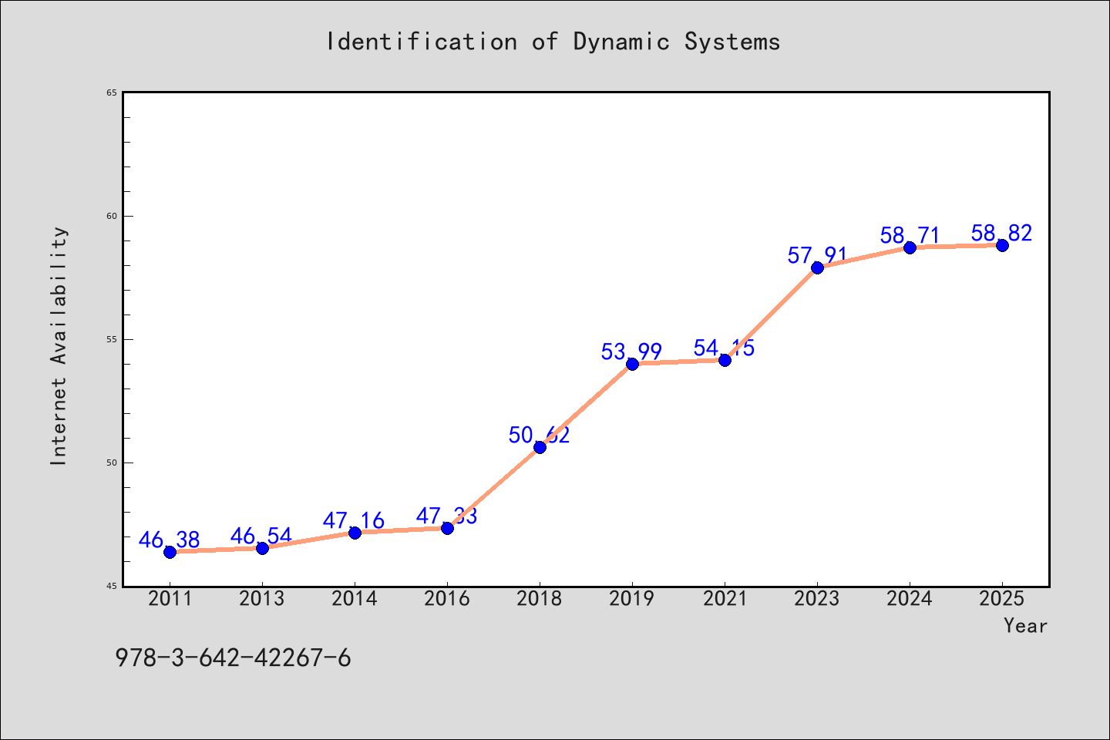This screenshot has width=1110, height=740.
Task: Click the 46.38 value label
Action: [170, 540]
